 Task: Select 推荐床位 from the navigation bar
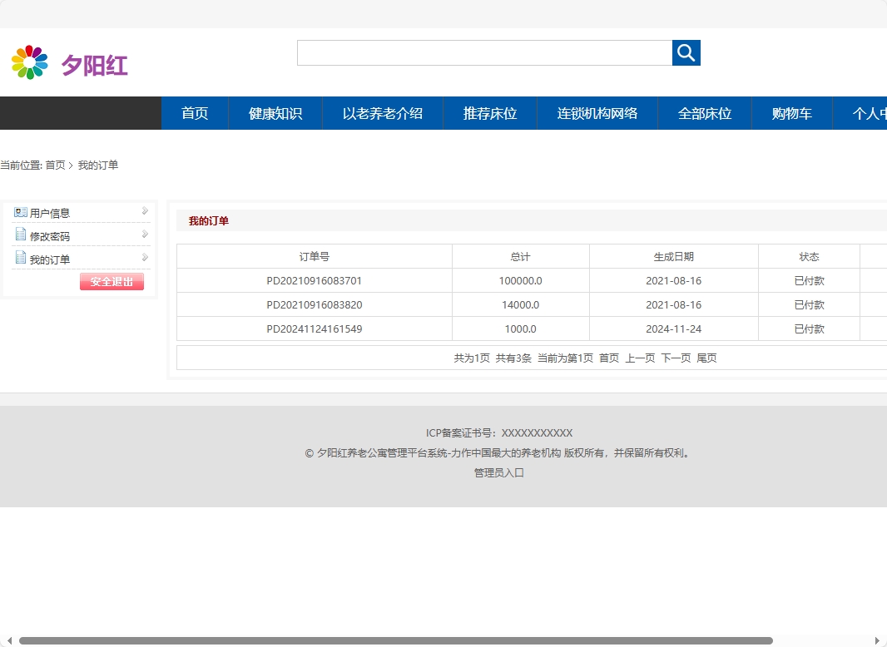coord(489,113)
